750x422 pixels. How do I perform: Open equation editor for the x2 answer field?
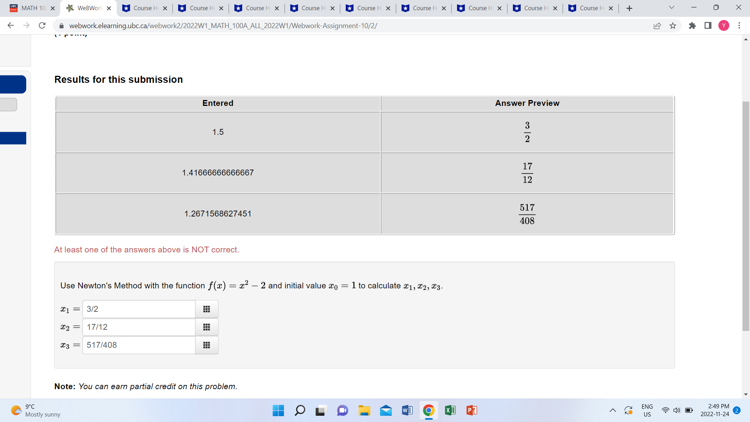206,327
